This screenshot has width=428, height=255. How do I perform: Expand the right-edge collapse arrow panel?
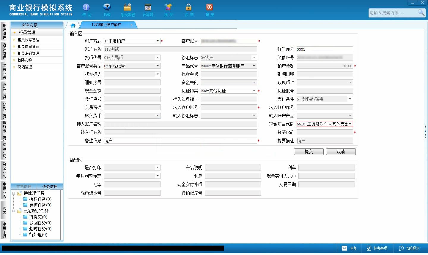click(425, 131)
